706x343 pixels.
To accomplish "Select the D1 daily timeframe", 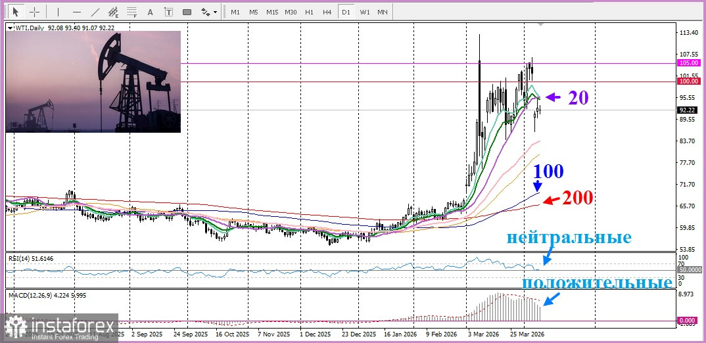I will click(x=346, y=12).
